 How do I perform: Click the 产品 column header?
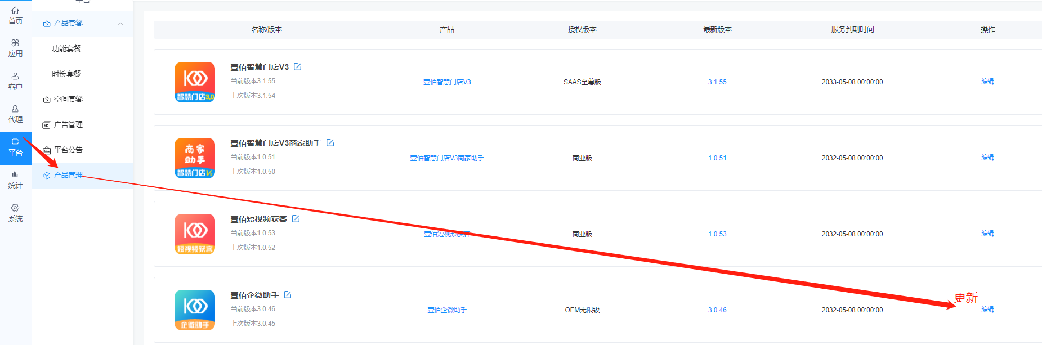(x=447, y=29)
